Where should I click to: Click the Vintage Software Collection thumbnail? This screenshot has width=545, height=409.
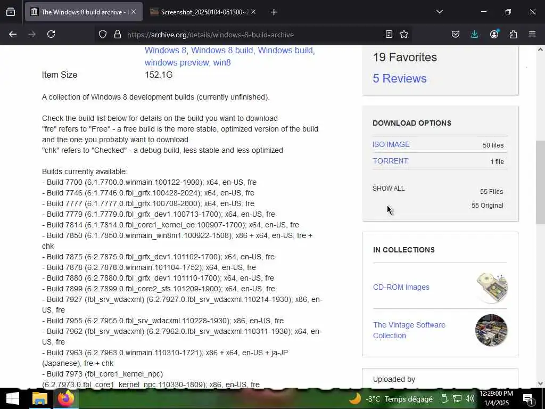pos(491,330)
